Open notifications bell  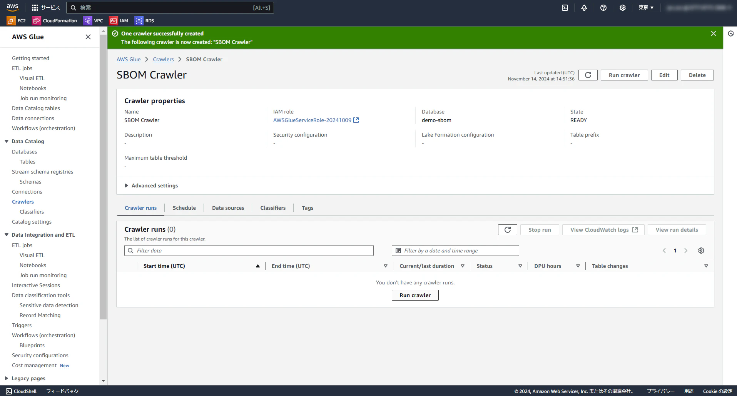[x=584, y=8]
